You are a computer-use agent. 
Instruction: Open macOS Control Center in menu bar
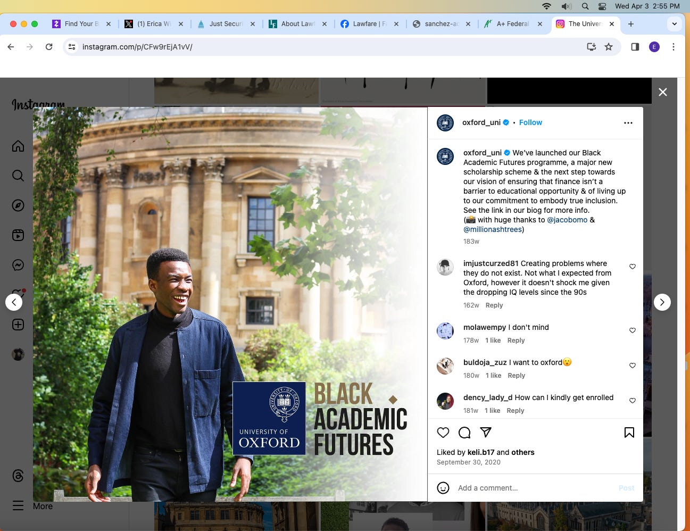(x=602, y=6)
